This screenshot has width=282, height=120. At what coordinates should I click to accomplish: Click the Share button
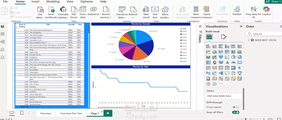coord(273,1)
